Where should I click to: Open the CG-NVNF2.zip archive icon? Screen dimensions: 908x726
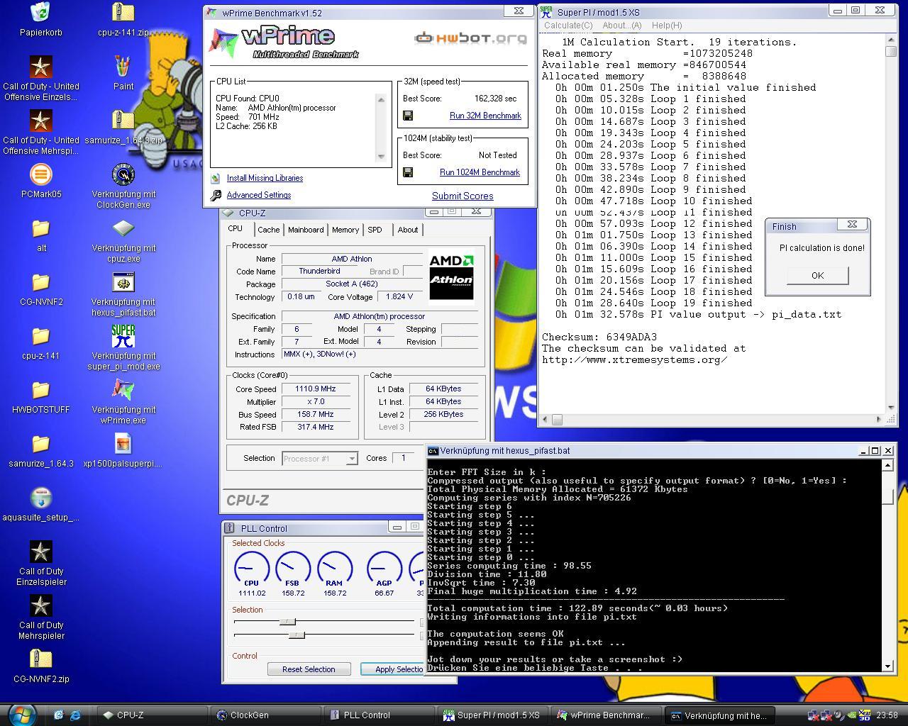point(41,659)
